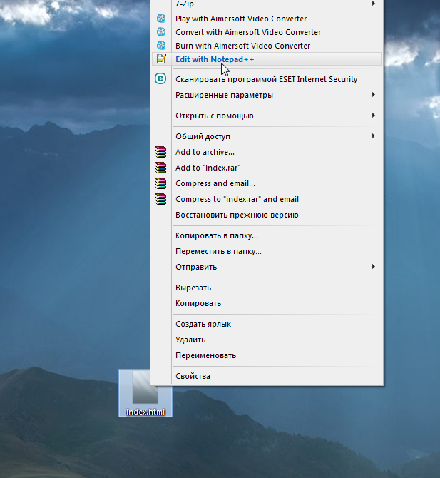This screenshot has height=478, width=440.
Task: Select Сканировать программой ESET Internet Security
Action: (267, 79)
